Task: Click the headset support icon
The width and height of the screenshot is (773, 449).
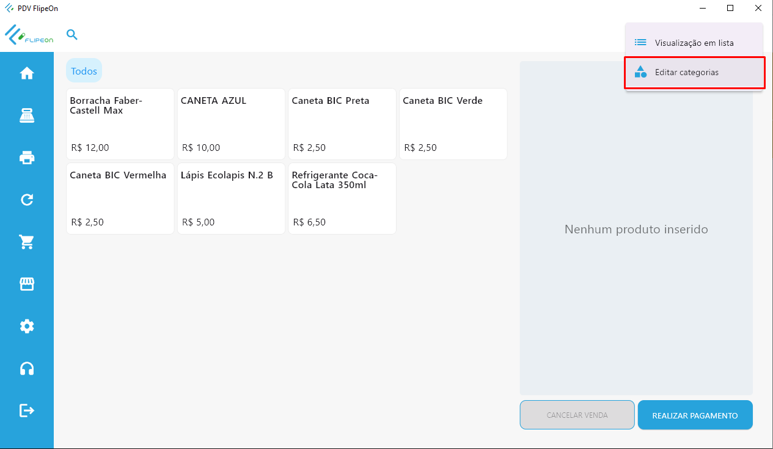Action: pyautogui.click(x=27, y=368)
